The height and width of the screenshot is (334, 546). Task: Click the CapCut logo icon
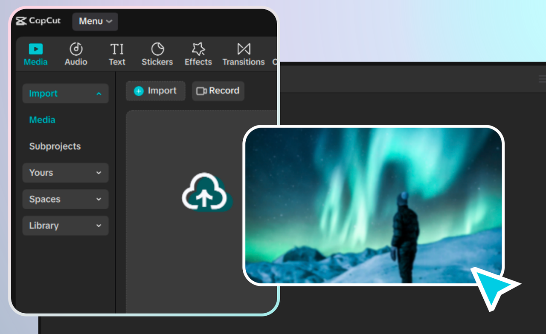(x=22, y=21)
